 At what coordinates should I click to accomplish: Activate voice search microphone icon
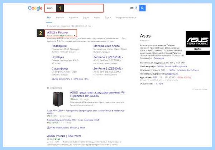tap(136, 8)
